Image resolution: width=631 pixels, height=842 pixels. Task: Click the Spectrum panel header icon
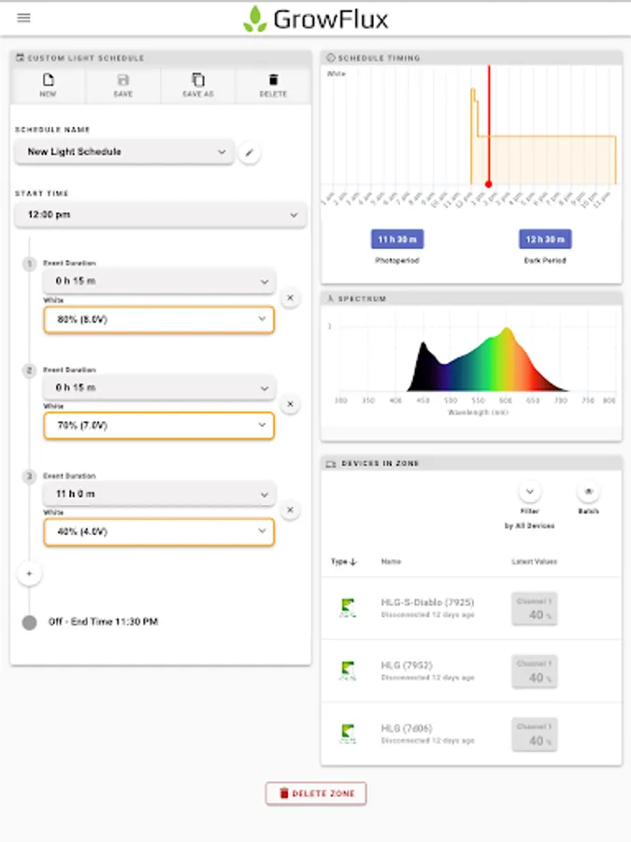click(331, 298)
